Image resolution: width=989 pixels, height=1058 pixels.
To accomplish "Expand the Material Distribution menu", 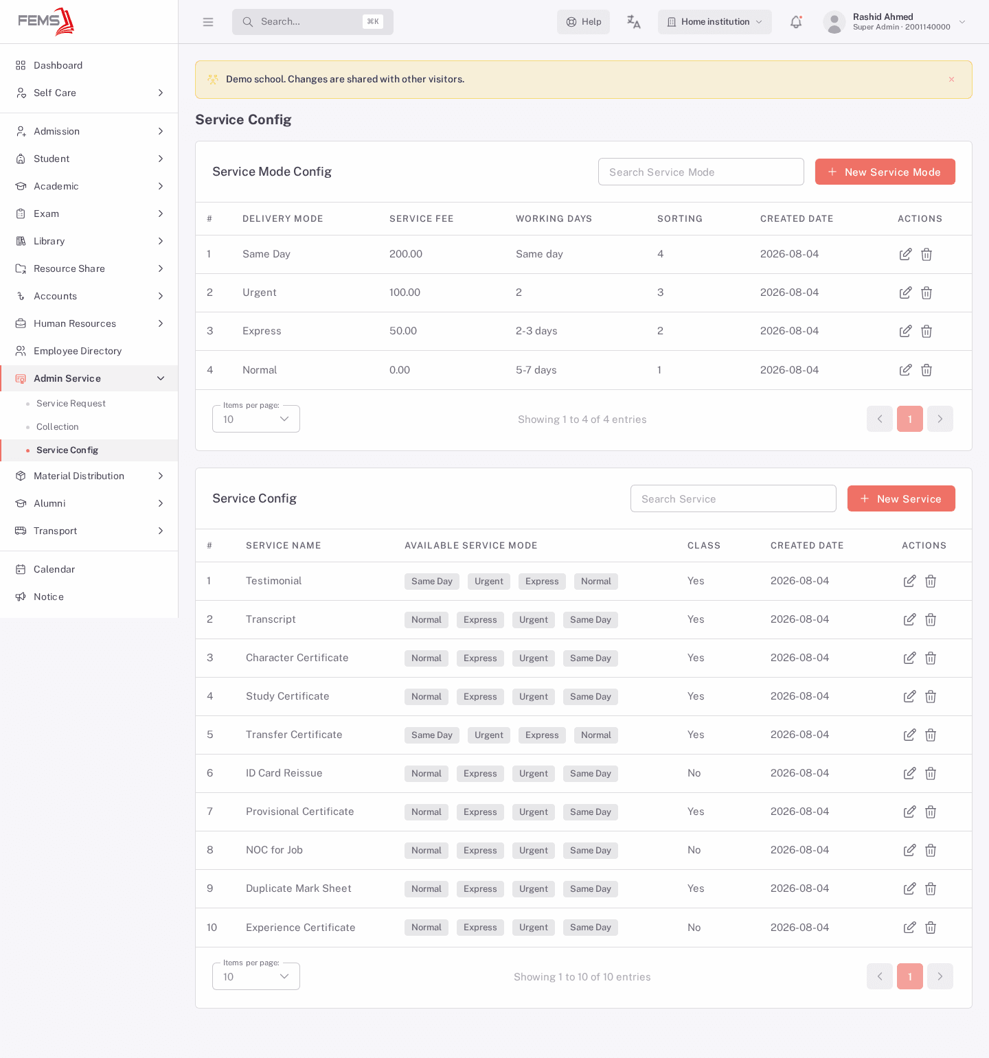I will point(89,476).
